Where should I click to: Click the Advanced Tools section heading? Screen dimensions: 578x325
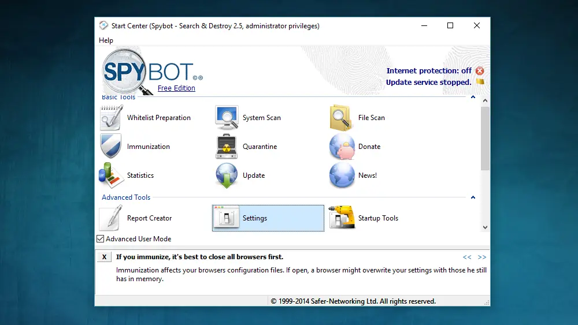(126, 197)
